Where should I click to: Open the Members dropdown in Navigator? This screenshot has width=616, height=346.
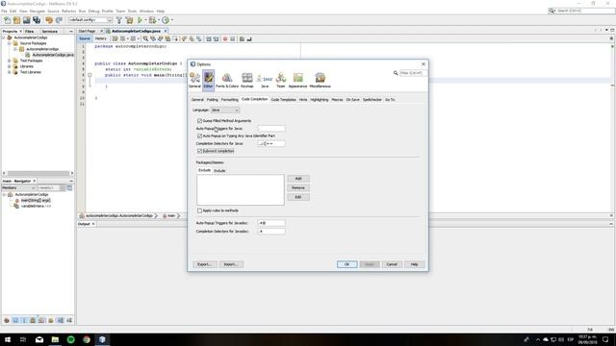pos(18,188)
